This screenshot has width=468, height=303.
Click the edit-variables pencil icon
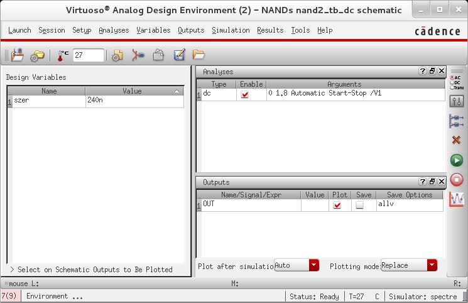coord(180,55)
